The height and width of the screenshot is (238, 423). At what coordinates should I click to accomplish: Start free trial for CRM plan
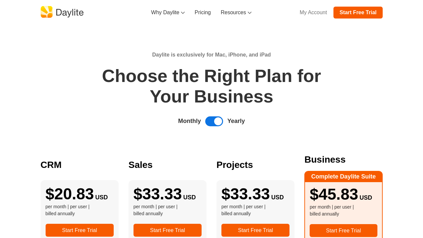(x=80, y=230)
